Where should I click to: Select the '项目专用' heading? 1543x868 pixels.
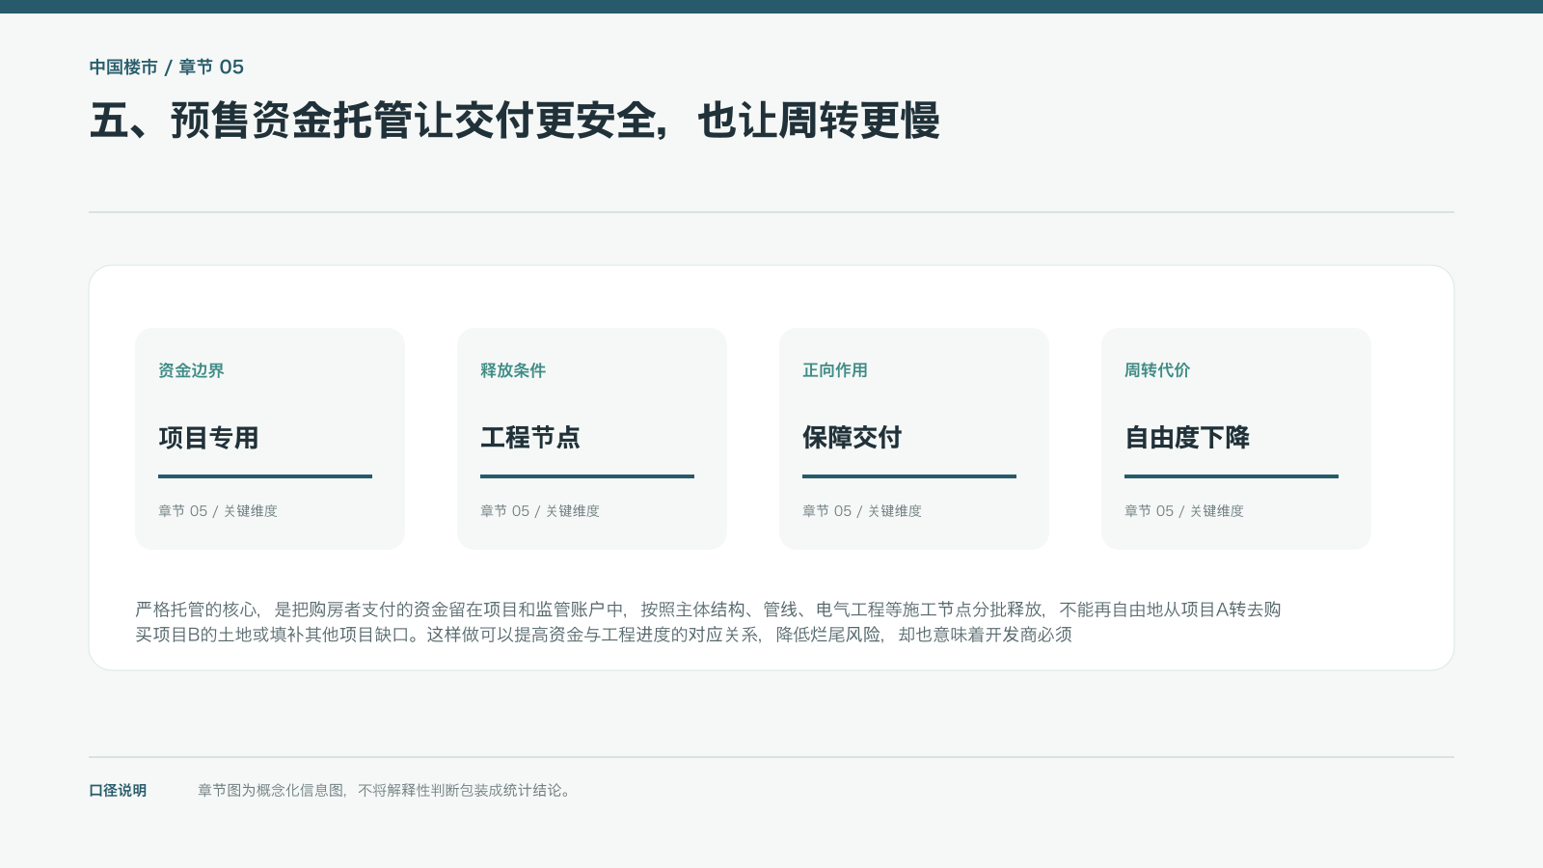tap(208, 438)
